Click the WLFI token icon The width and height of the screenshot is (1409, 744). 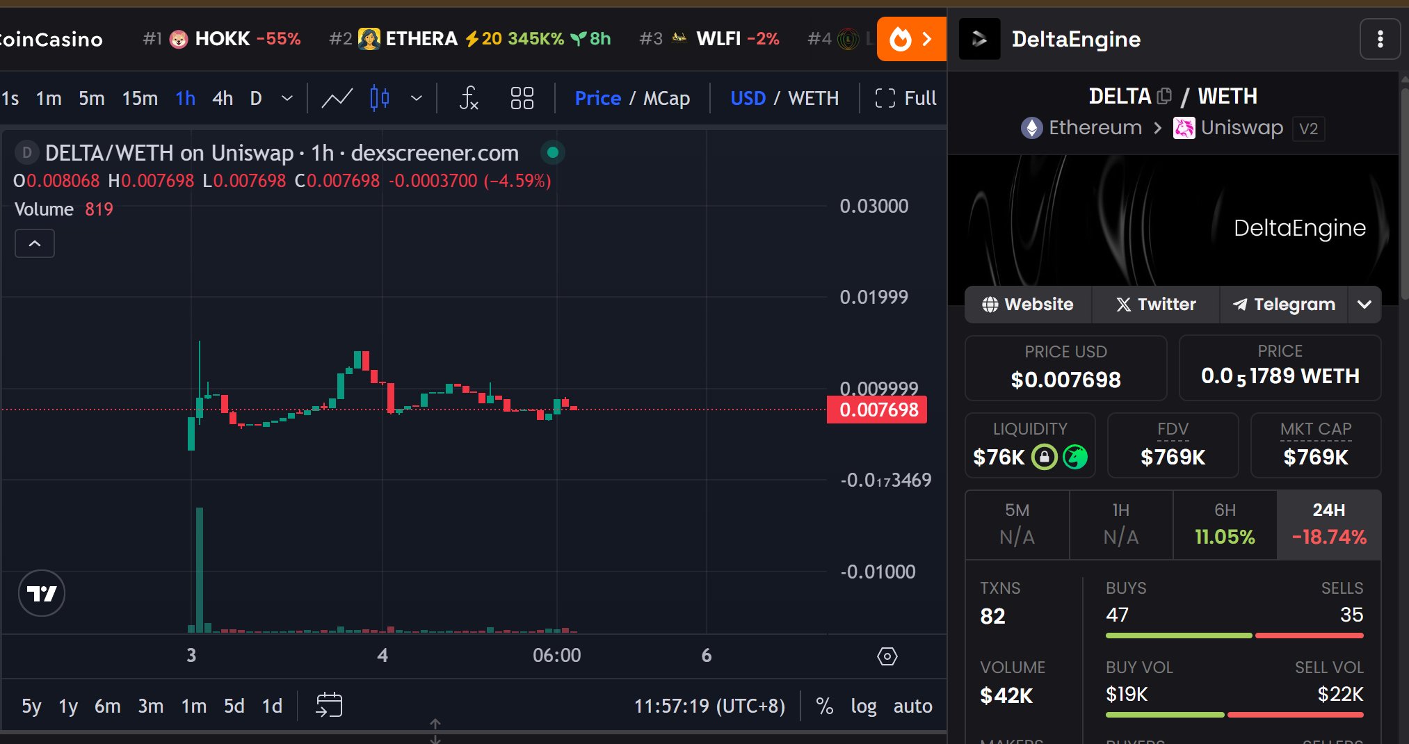[679, 38]
